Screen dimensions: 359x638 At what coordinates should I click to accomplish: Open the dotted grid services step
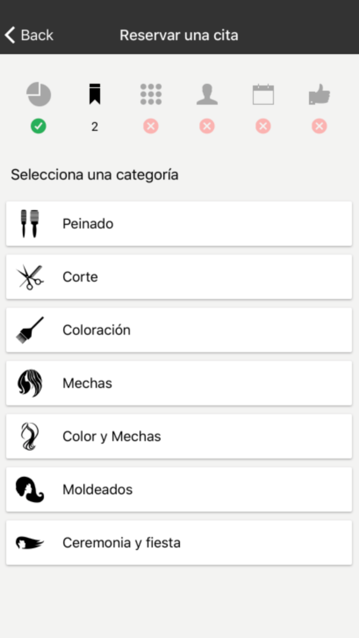151,94
